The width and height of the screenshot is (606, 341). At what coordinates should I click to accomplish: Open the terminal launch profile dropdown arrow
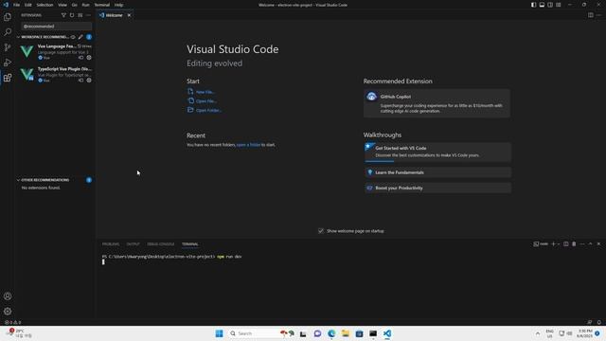pos(558,244)
